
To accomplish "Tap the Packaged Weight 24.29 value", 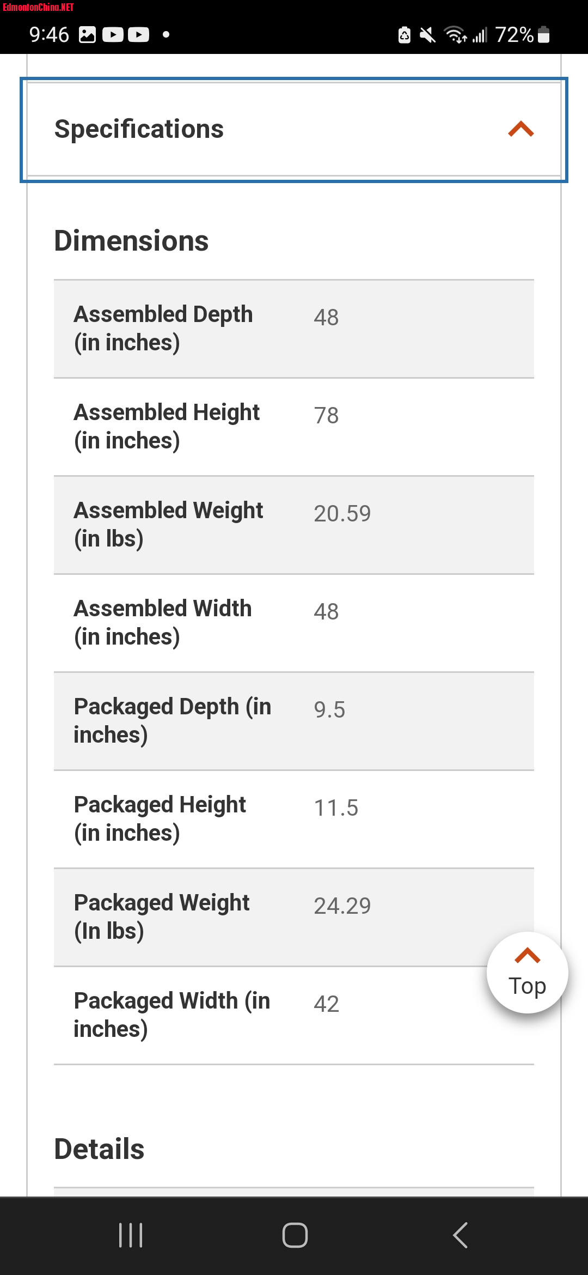I will pos(342,906).
